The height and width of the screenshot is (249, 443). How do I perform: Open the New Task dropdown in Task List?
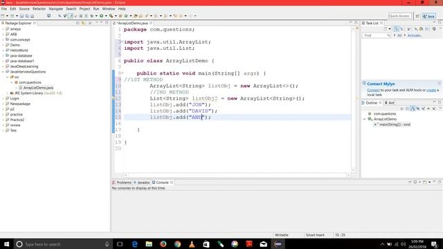[x=390, y=29]
